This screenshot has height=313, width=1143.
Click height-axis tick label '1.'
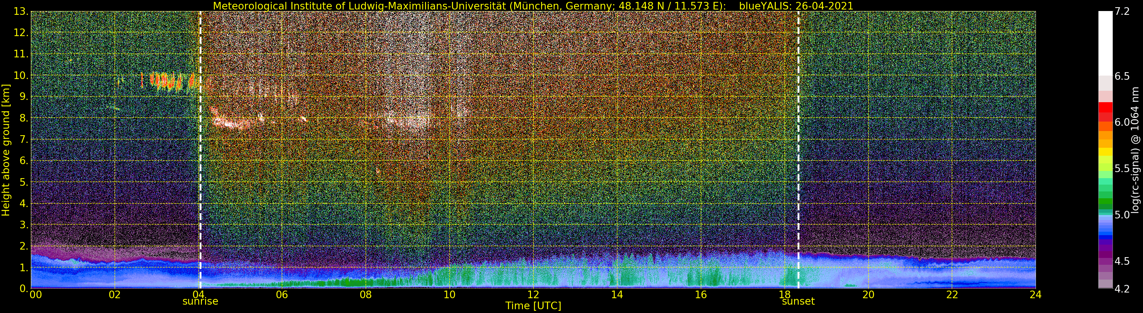[x=24, y=267]
